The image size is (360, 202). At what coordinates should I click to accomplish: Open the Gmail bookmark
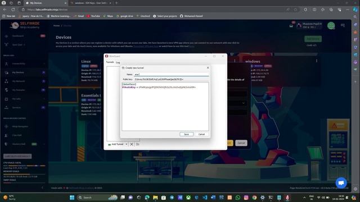pyautogui.click(x=79, y=16)
